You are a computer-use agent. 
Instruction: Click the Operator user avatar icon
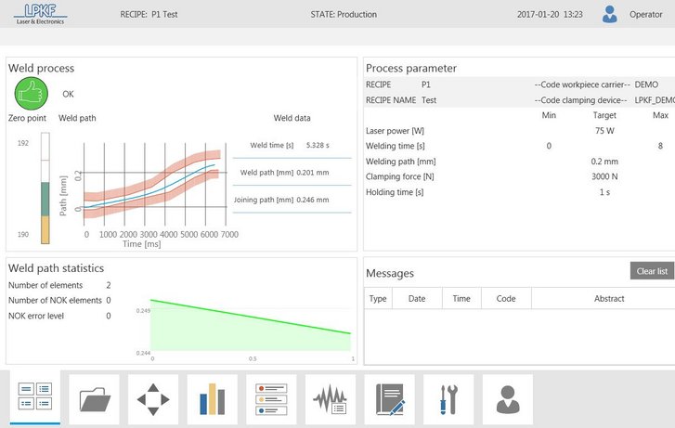(610, 14)
